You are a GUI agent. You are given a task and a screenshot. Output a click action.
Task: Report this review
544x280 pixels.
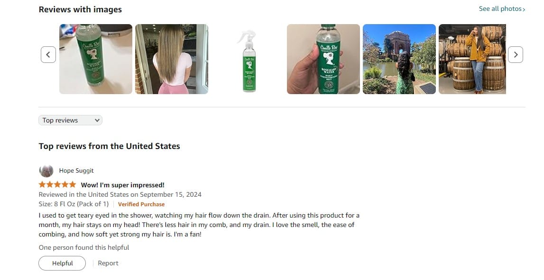(108, 263)
